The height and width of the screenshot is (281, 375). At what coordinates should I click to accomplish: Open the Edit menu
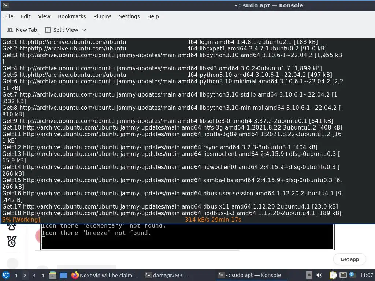pyautogui.click(x=26, y=16)
